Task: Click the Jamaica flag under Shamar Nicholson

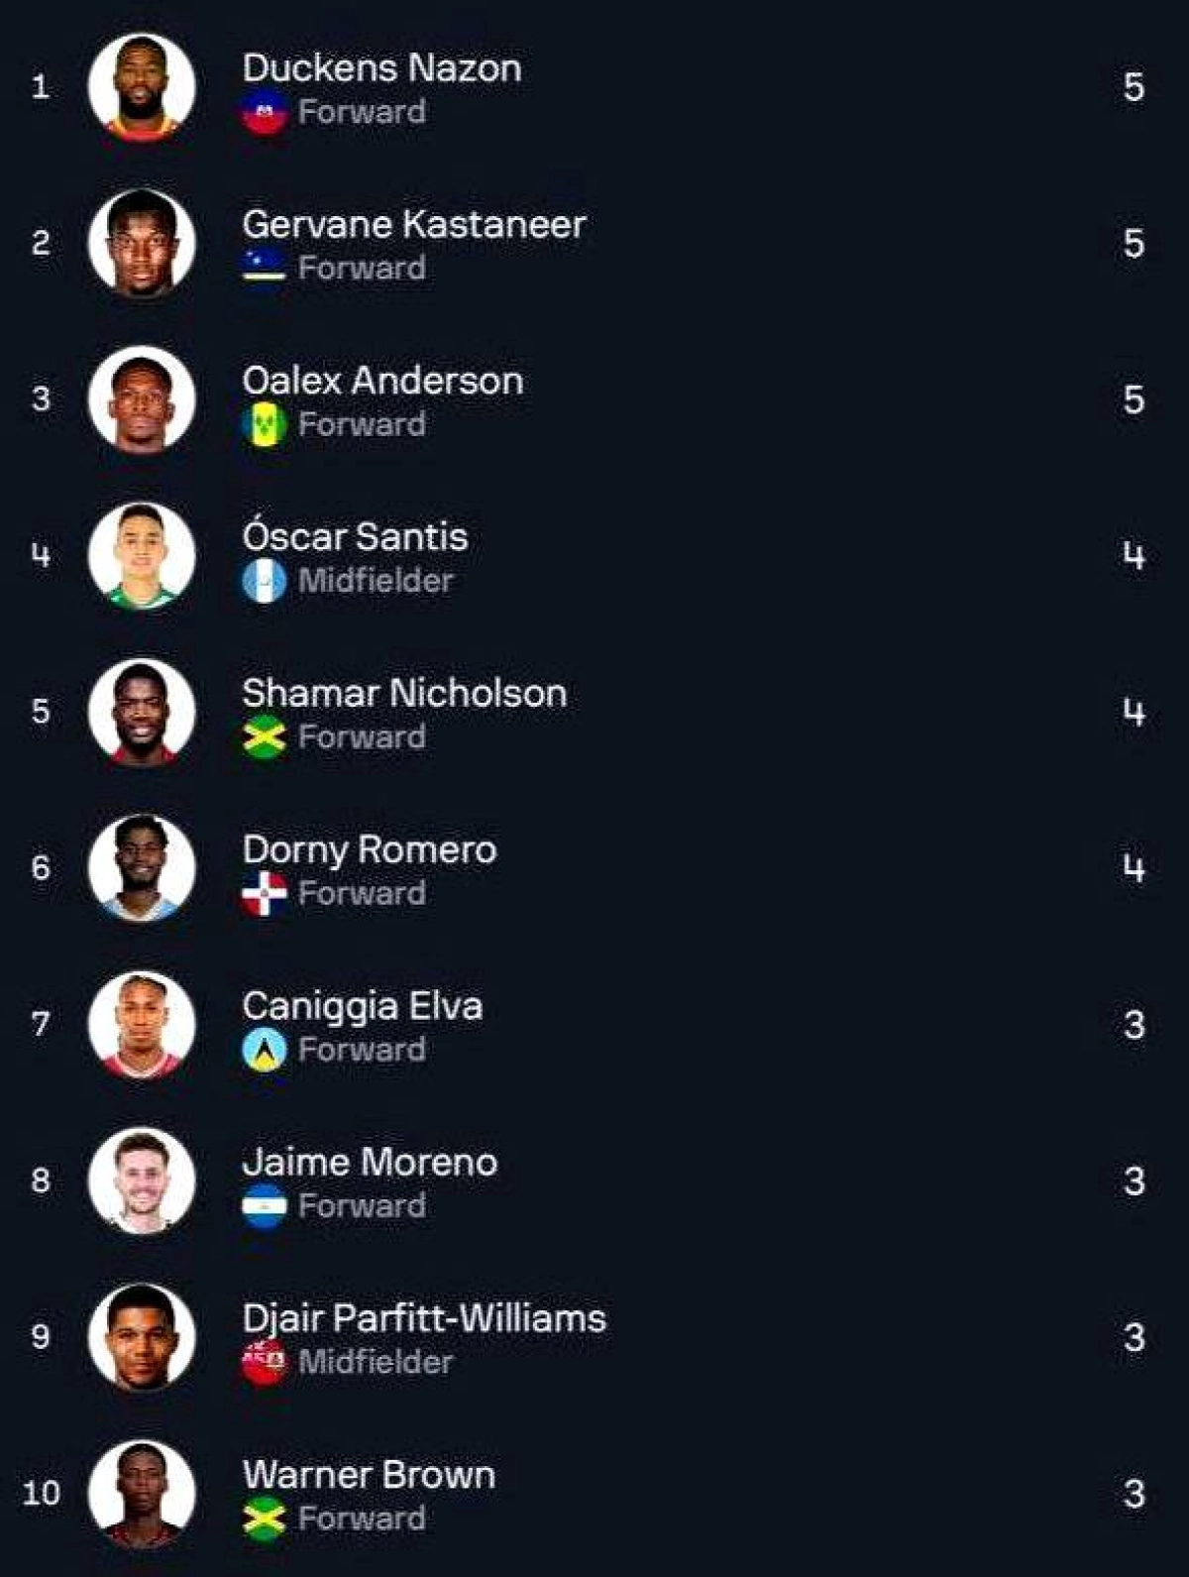Action: tap(265, 737)
